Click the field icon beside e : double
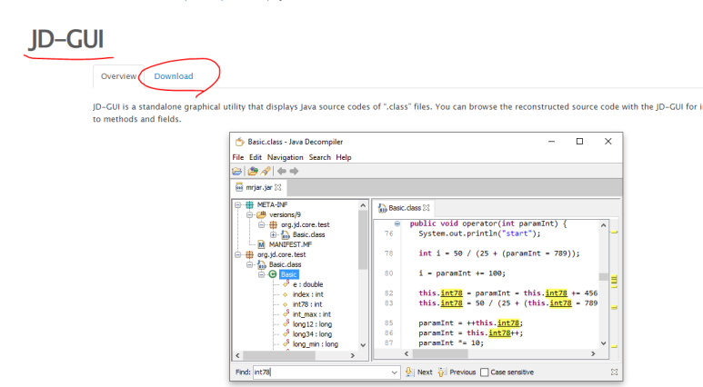Screen dimensions: 703x387 286,284
